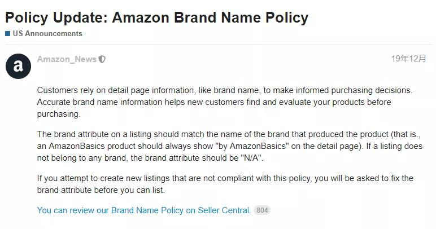Click the moderator shield icon beside Amazon_News
436x229 pixels.
point(102,59)
